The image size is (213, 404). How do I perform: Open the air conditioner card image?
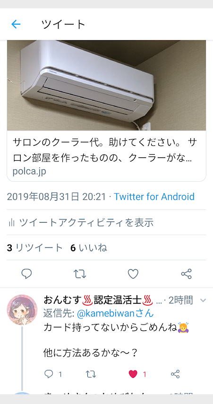(x=106, y=86)
